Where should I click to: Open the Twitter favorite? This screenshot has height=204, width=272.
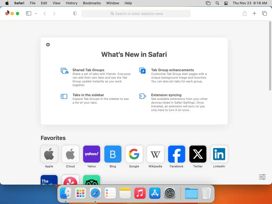(x=198, y=154)
